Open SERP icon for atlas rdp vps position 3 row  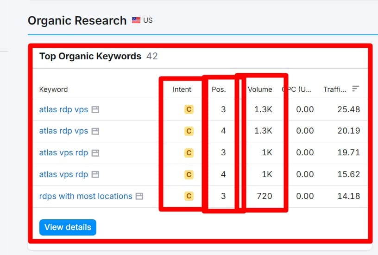pyautogui.click(x=95, y=109)
